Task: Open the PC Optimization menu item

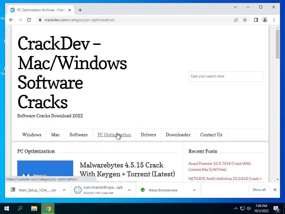Action: click(x=114, y=135)
